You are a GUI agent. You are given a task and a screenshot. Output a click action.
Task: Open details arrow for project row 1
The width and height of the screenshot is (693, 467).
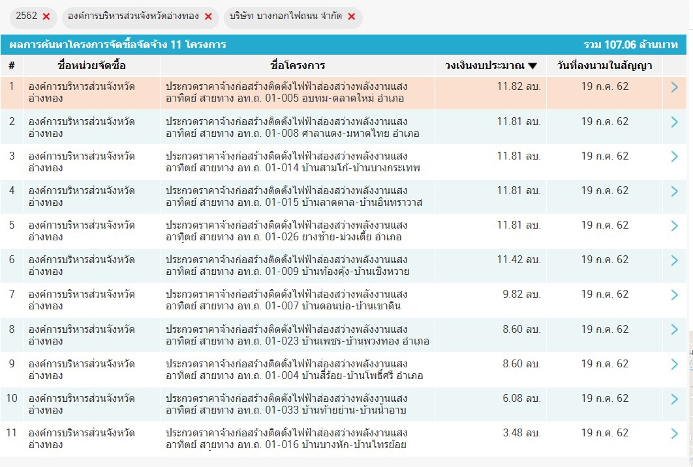[674, 87]
